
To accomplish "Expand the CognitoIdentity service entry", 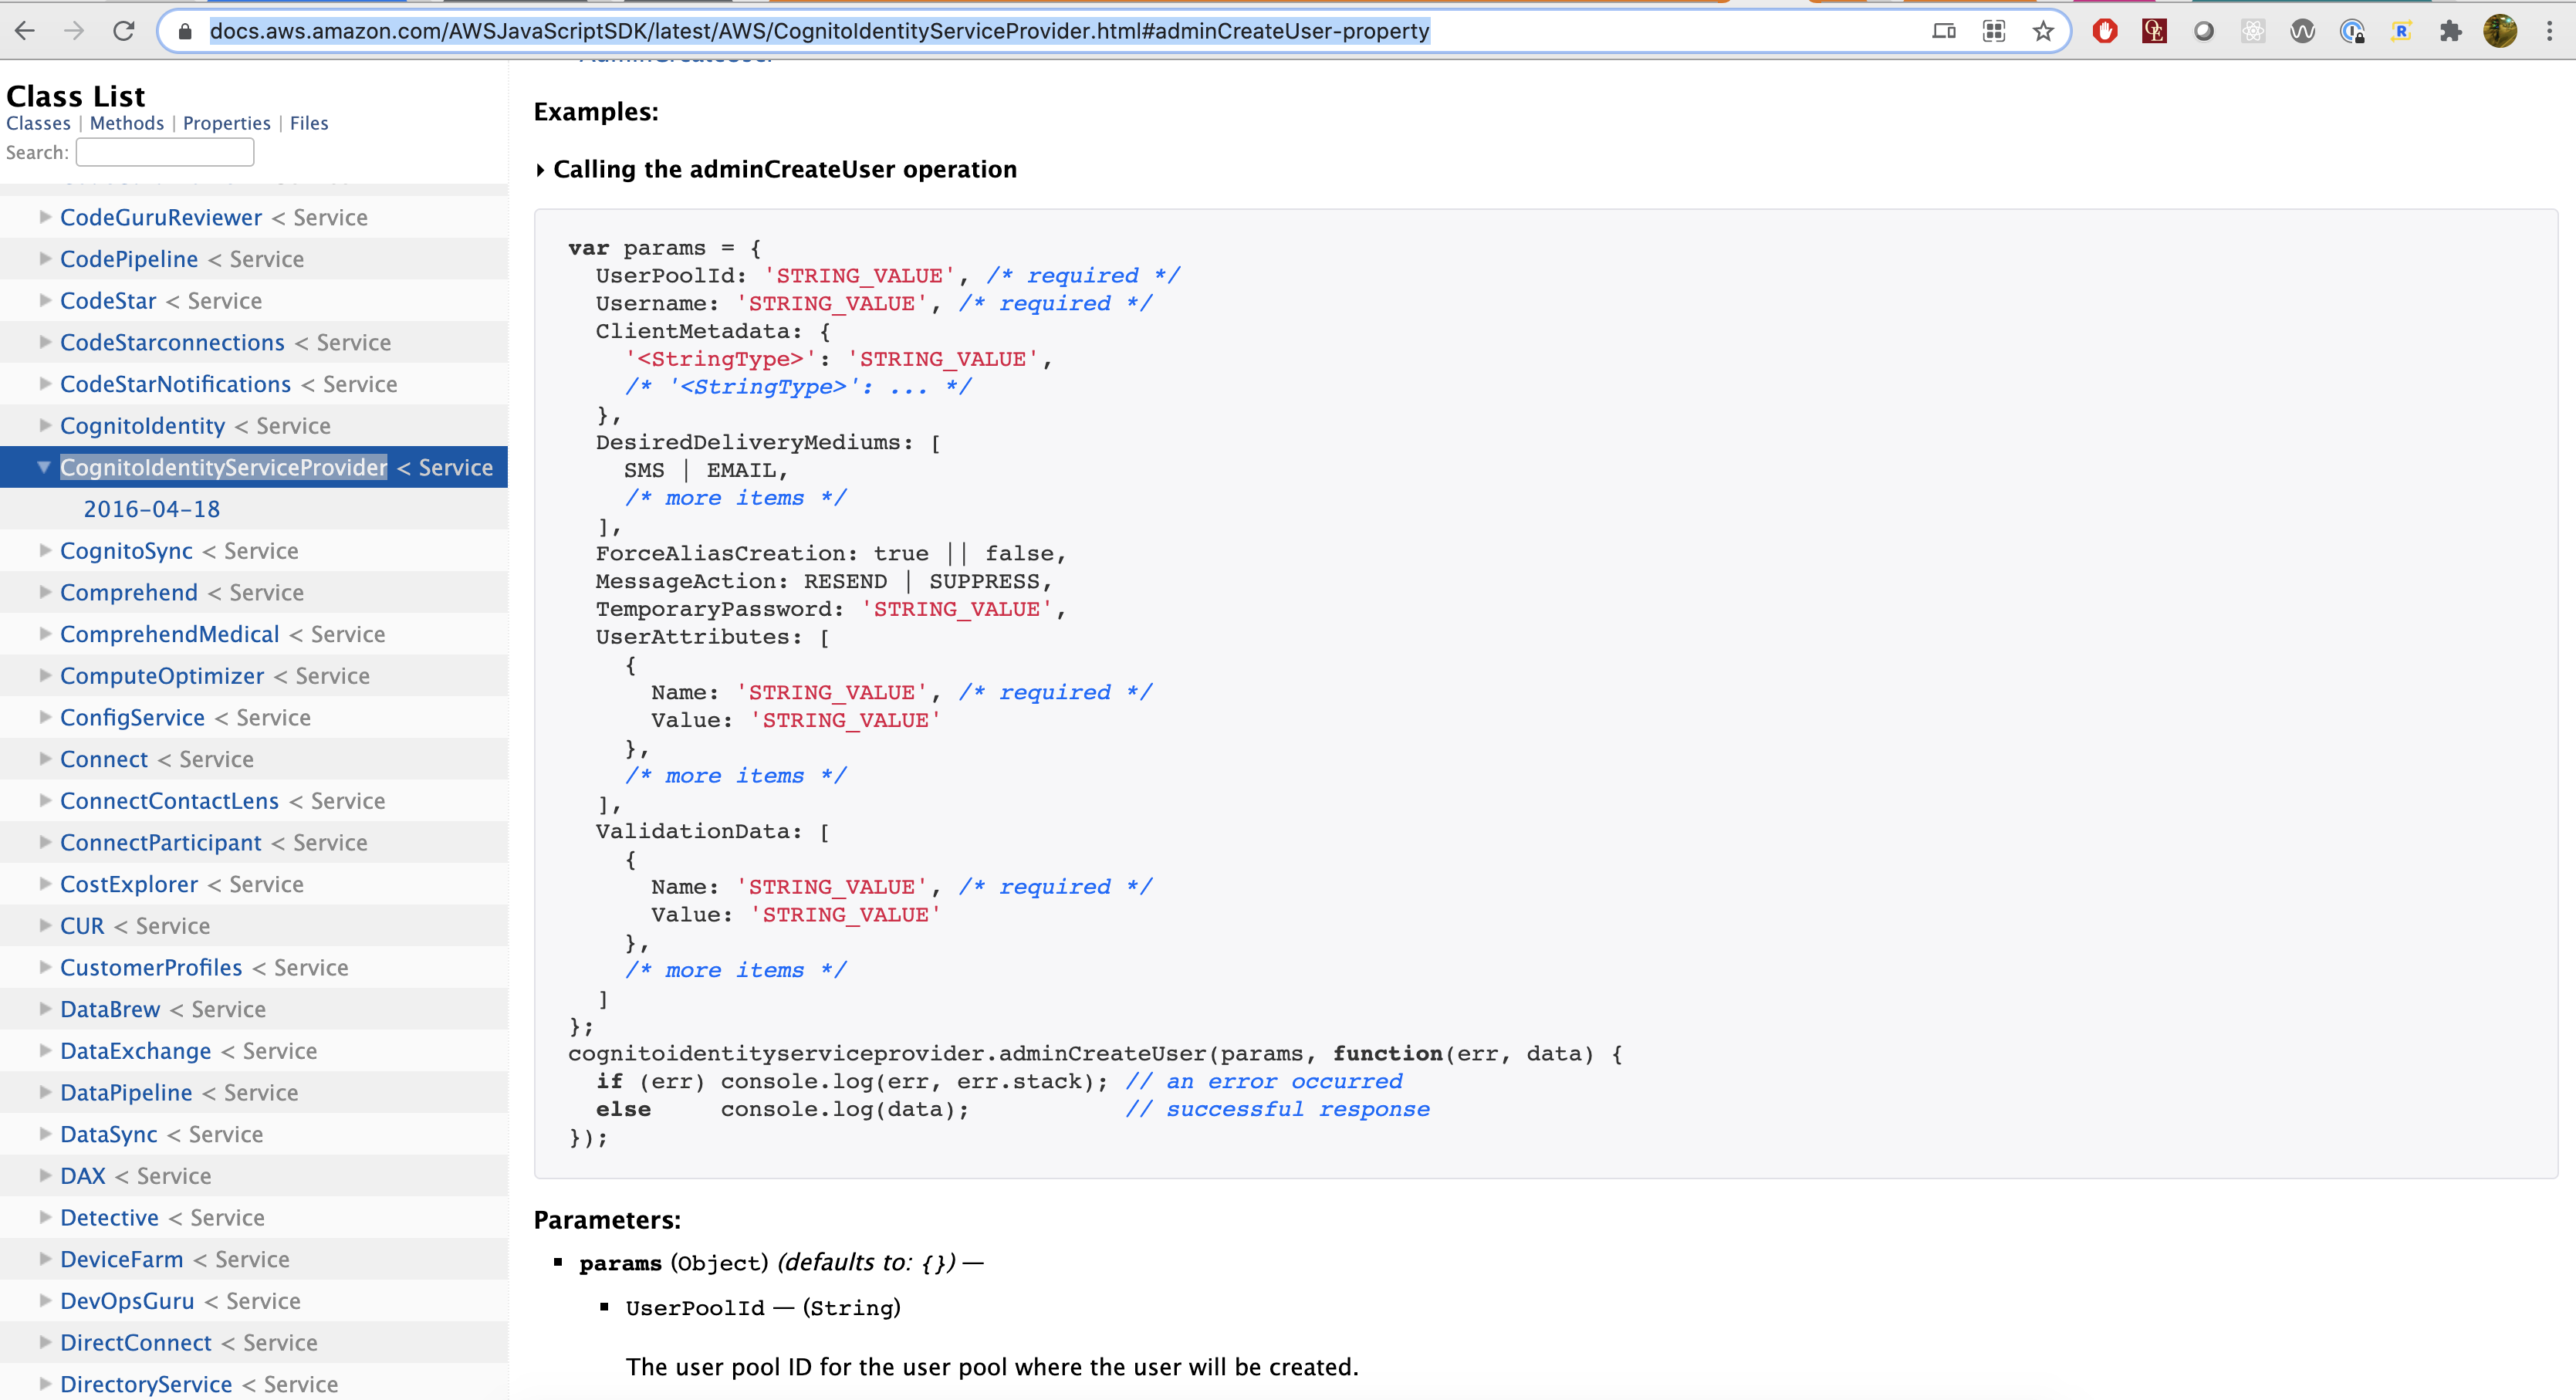I will pos(44,425).
